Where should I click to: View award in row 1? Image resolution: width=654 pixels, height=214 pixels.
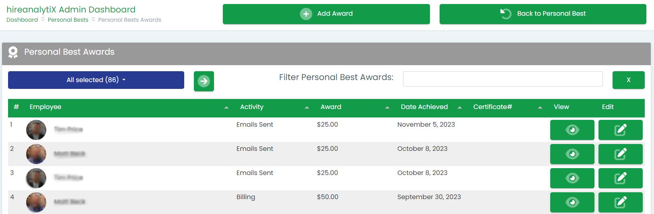tap(572, 130)
